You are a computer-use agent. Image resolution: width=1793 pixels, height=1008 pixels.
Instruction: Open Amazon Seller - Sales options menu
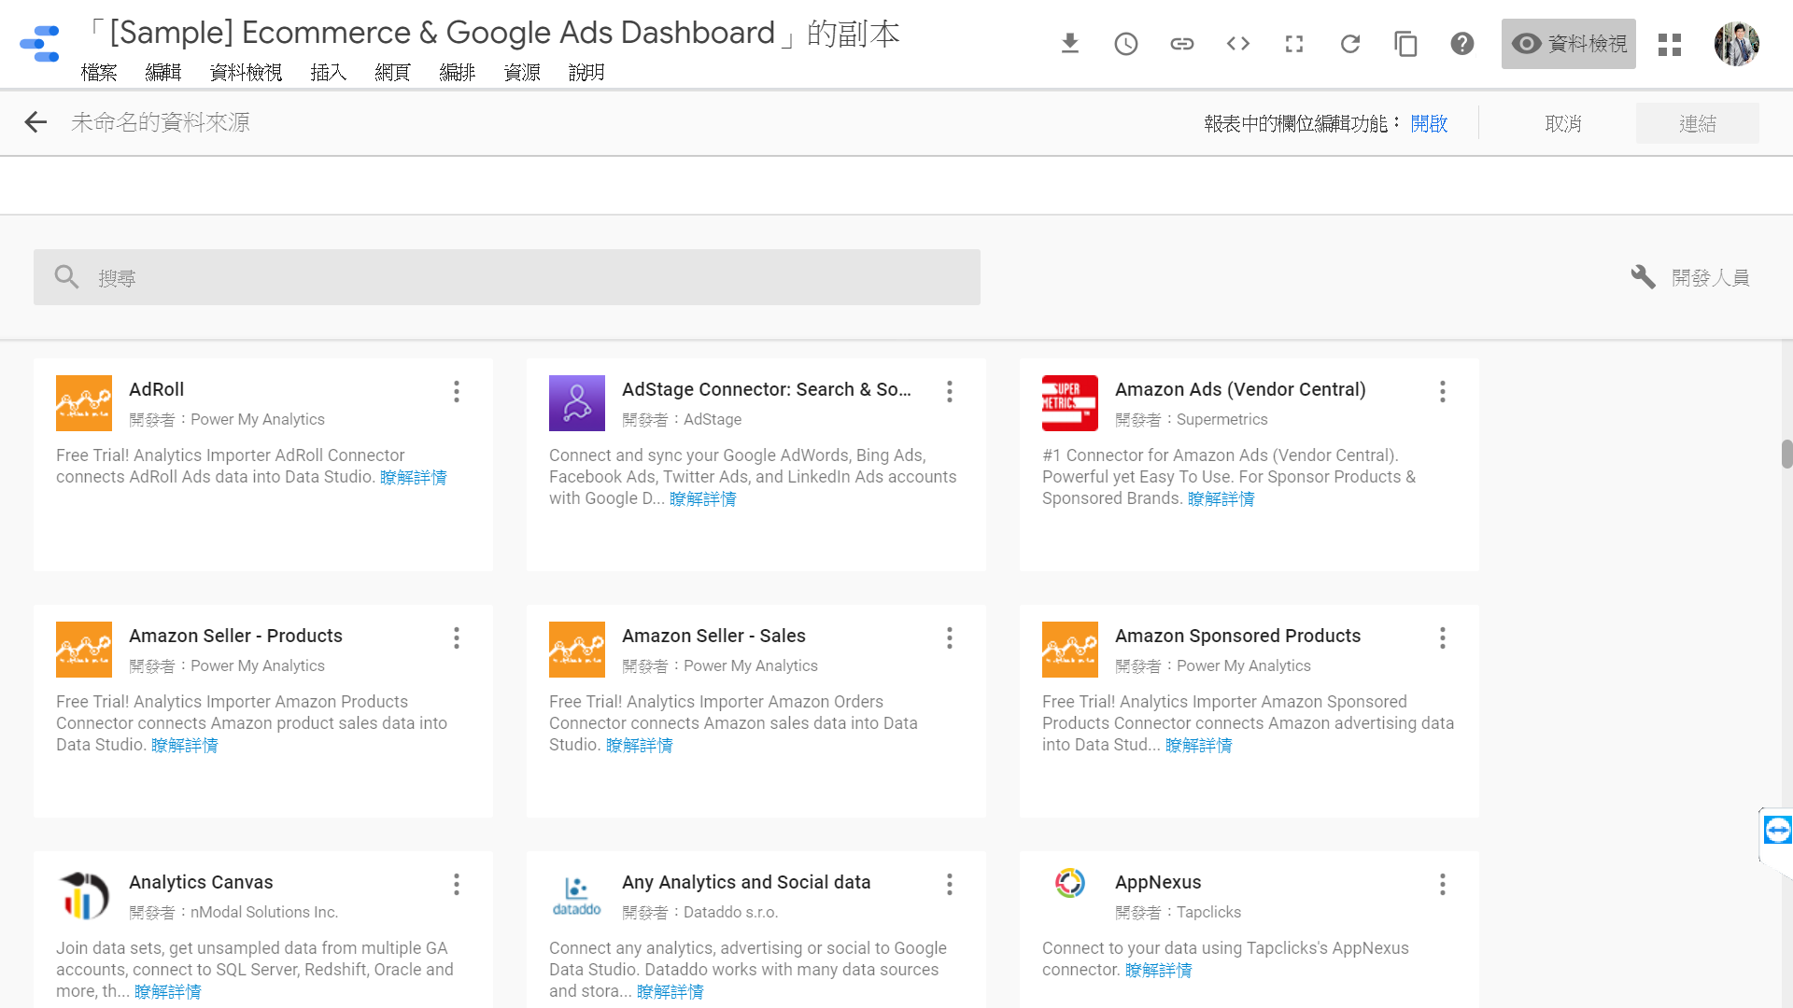(950, 637)
